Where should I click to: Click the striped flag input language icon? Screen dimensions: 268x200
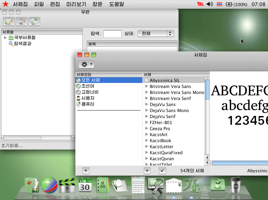(219, 4)
